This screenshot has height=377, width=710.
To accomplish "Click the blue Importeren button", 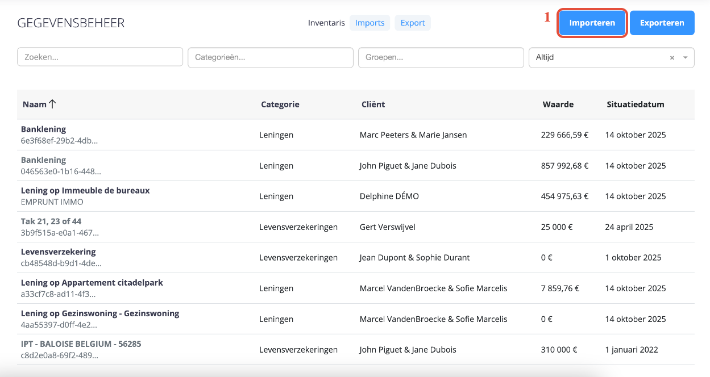I will [x=592, y=23].
